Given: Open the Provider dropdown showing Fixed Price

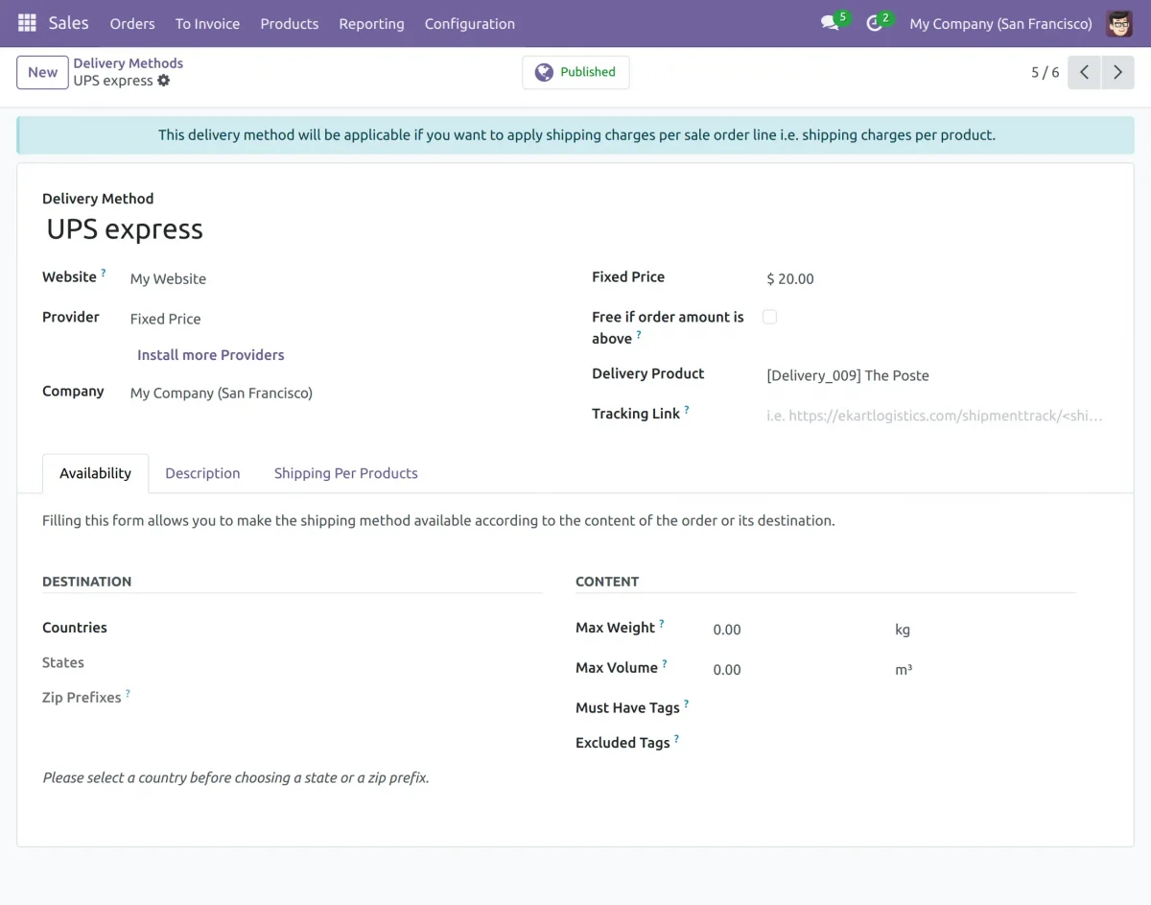Looking at the screenshot, I should tap(288, 319).
